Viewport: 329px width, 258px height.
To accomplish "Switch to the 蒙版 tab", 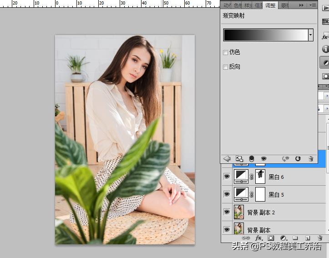I will [284, 5].
